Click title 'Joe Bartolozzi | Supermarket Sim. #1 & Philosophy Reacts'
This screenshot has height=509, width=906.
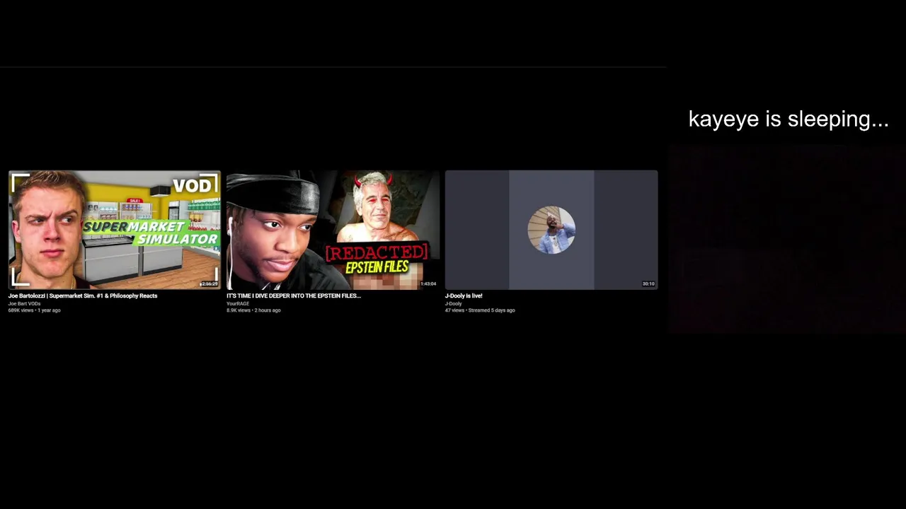[83, 296]
